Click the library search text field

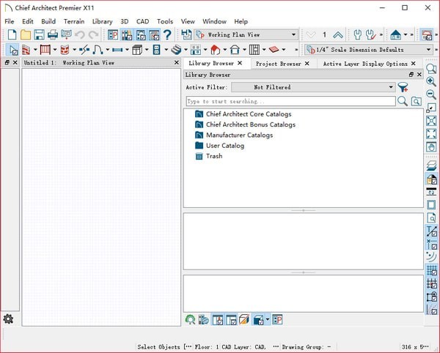pos(290,102)
